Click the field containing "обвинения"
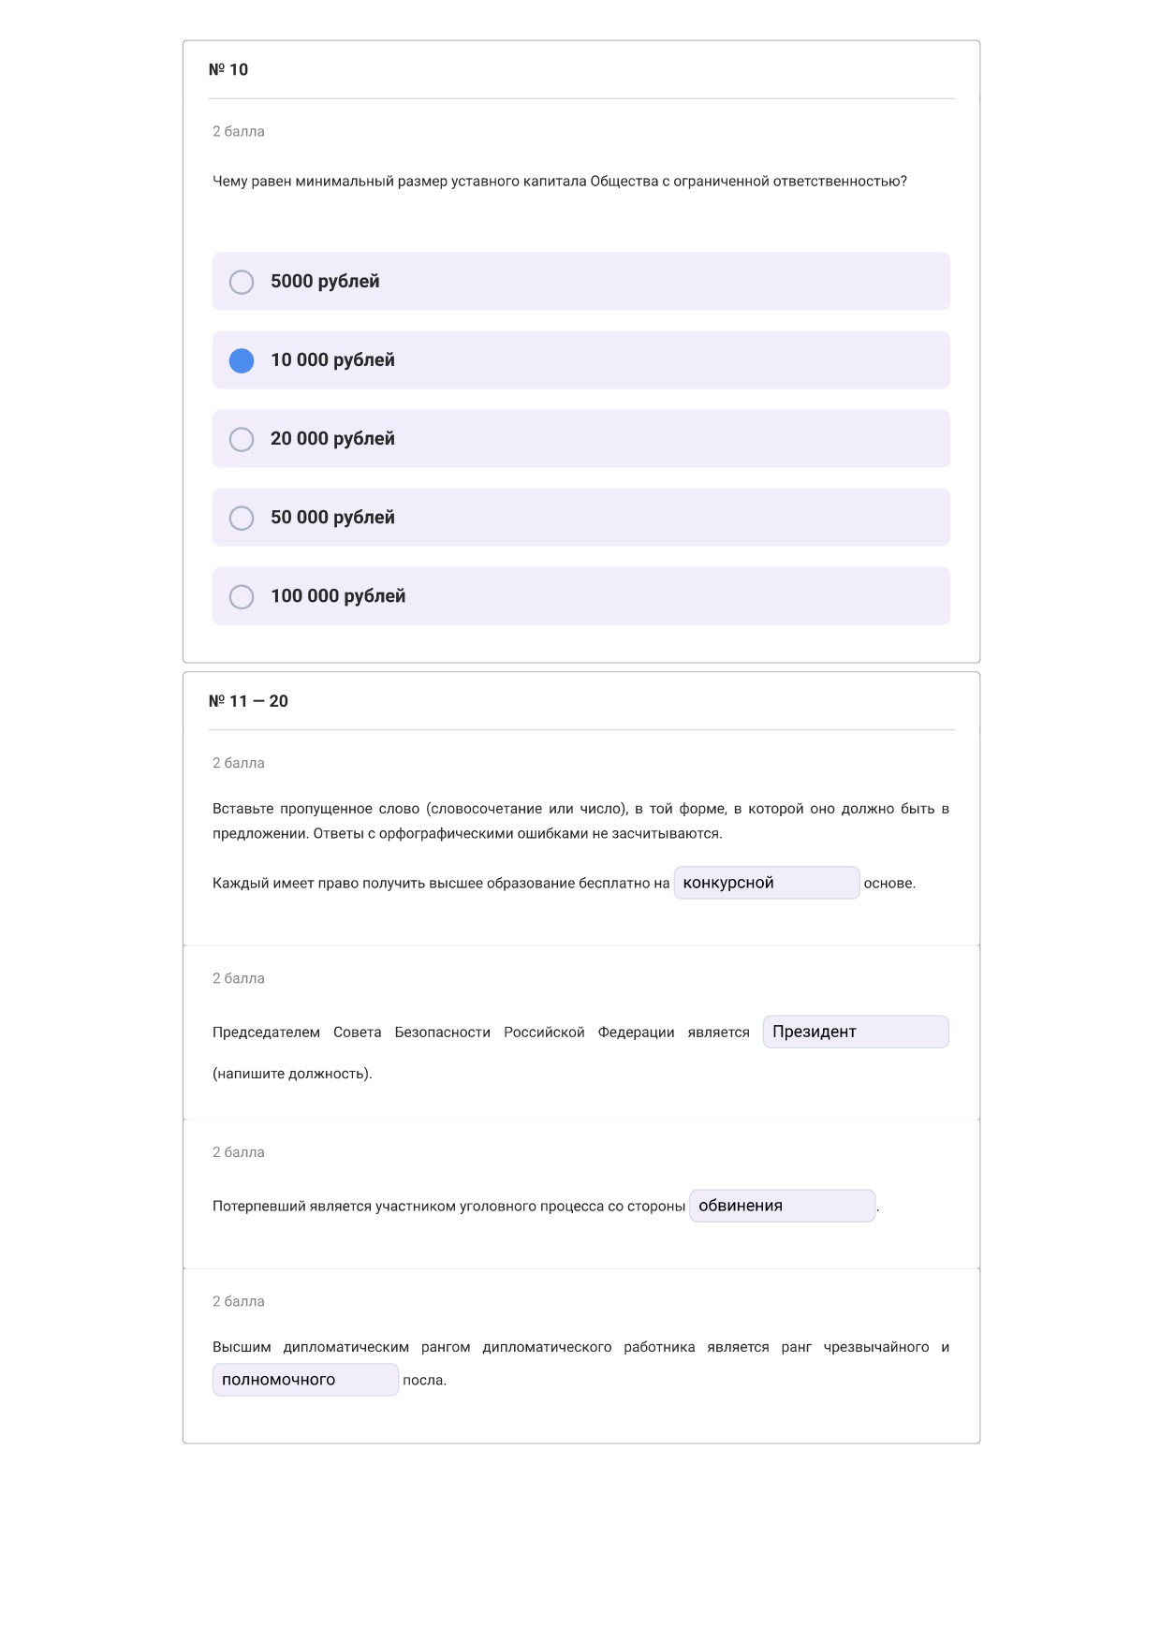The image size is (1160, 1640). click(783, 1206)
